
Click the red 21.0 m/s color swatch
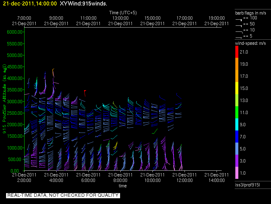[x=237, y=52]
